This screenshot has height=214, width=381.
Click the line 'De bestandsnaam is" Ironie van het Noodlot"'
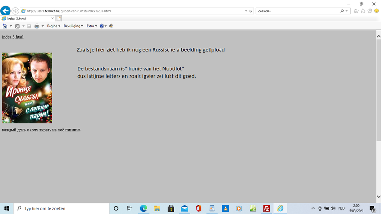[130, 68]
